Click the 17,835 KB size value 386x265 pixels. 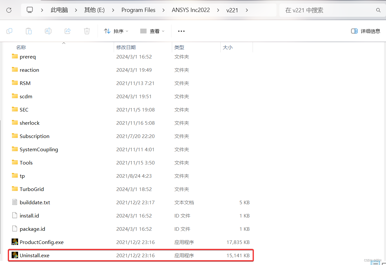coord(238,242)
